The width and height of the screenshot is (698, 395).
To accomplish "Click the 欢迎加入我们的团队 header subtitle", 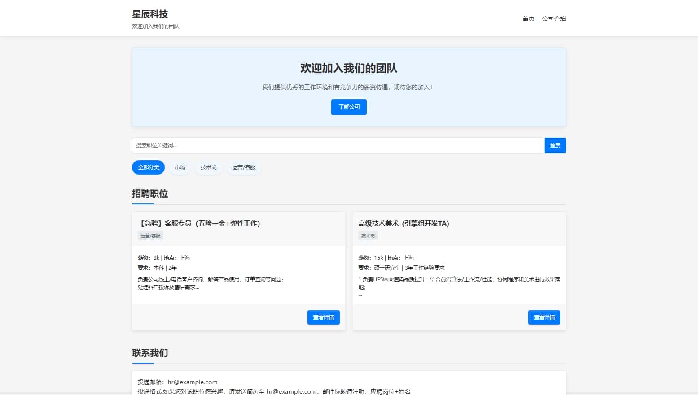I will click(x=156, y=26).
